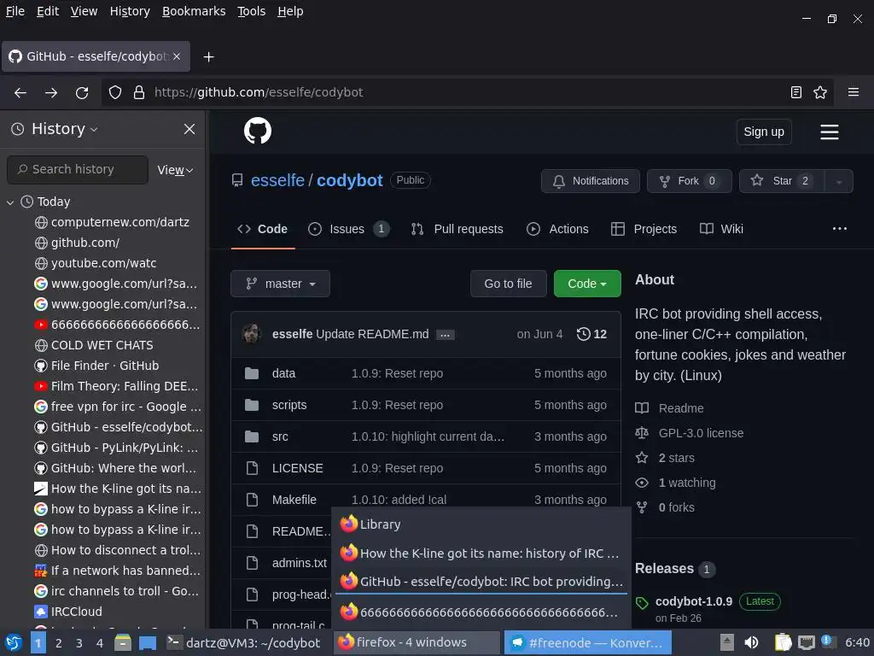The image size is (874, 656).
Task: Click the Sign up button
Action: (x=764, y=132)
